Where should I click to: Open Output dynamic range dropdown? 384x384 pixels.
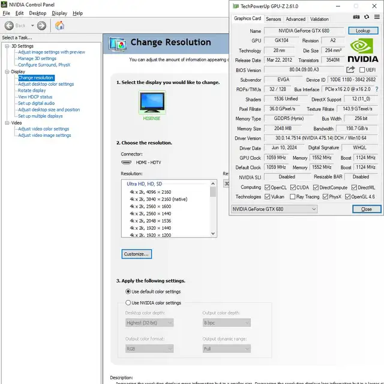point(227,349)
